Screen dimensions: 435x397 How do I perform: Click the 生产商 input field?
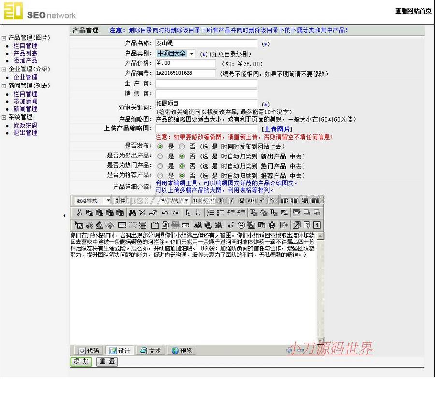[x=206, y=84]
